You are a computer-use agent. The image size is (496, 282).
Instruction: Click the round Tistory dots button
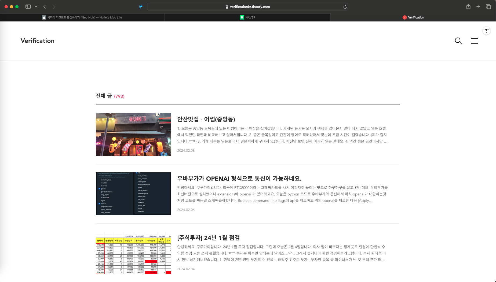[x=487, y=31]
